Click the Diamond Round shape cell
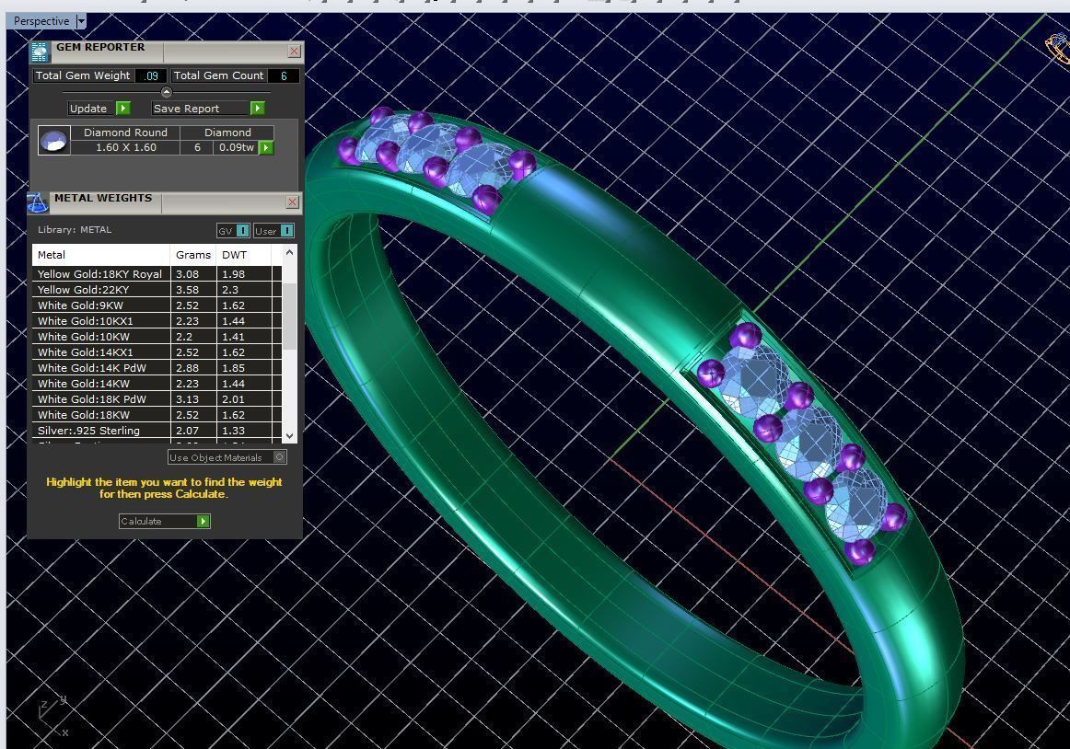The image size is (1070, 749). [125, 133]
